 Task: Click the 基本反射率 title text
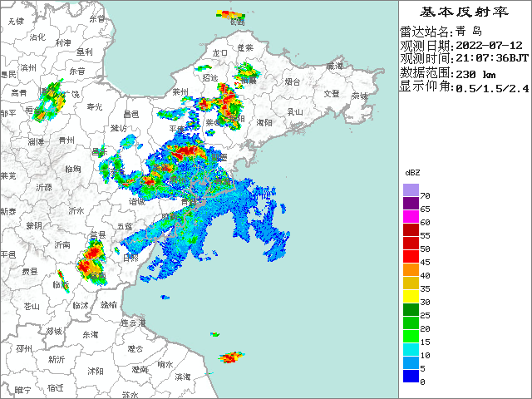point(464,12)
